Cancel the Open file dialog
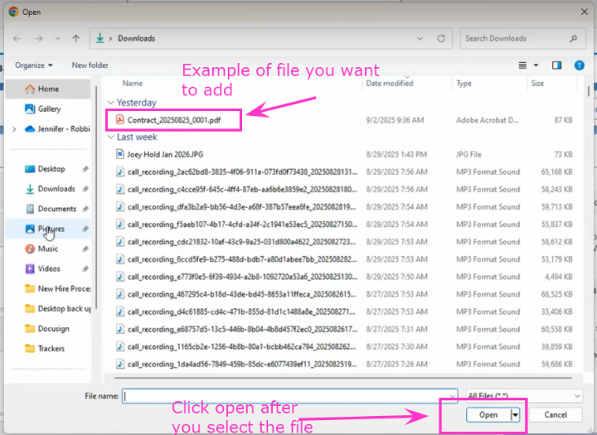597x435 pixels. pyautogui.click(x=555, y=415)
